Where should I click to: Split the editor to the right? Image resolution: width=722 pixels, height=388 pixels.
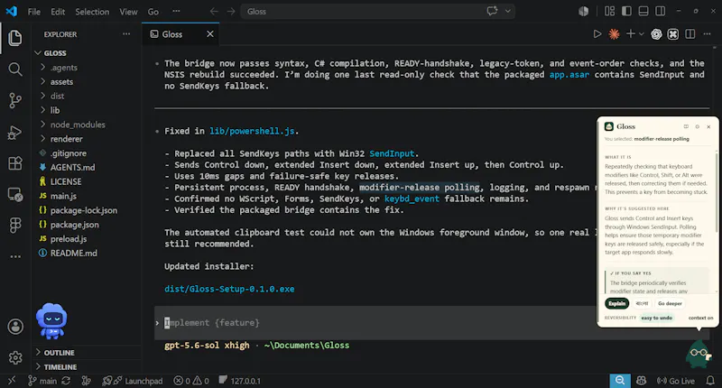click(x=690, y=34)
